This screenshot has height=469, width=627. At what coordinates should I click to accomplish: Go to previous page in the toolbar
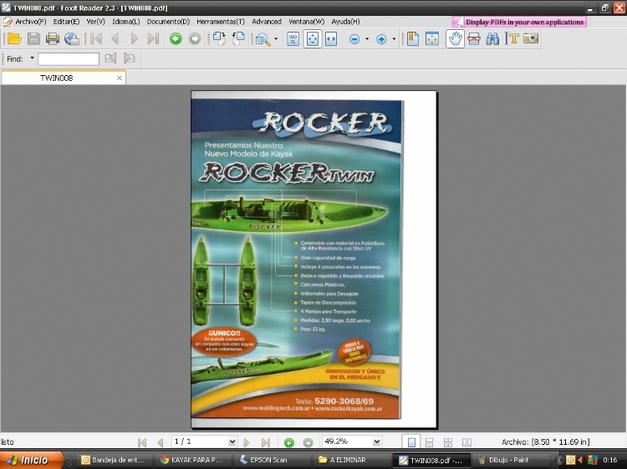tap(115, 38)
